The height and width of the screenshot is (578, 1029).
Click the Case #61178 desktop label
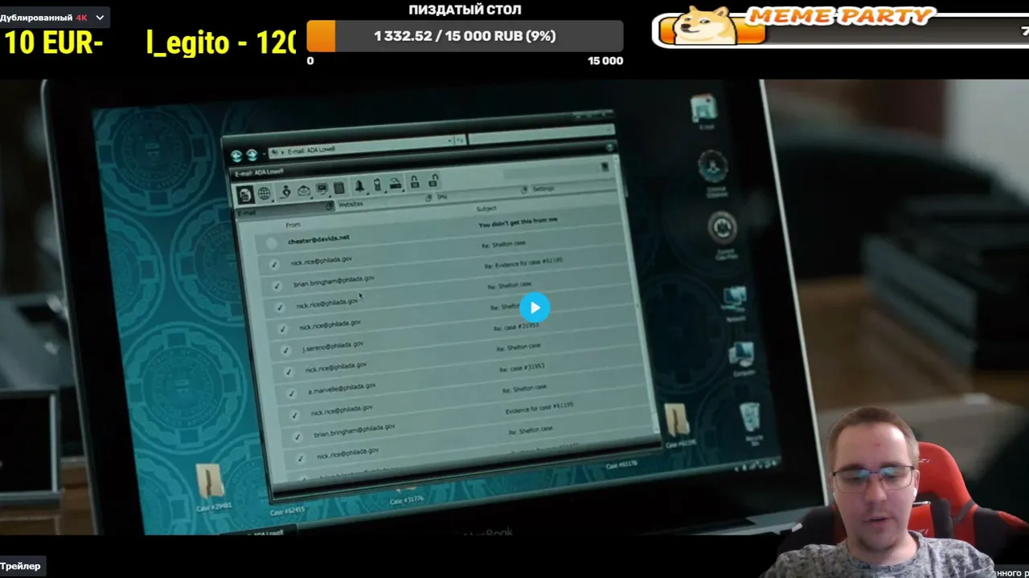[621, 464]
